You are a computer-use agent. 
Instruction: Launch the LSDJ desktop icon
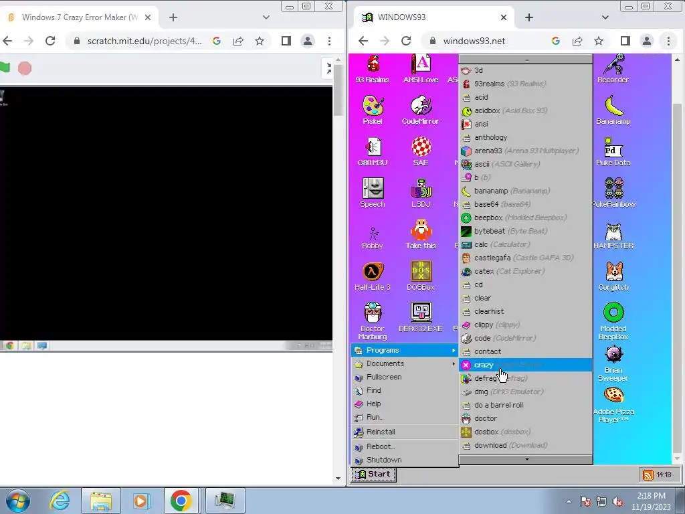coord(421,193)
